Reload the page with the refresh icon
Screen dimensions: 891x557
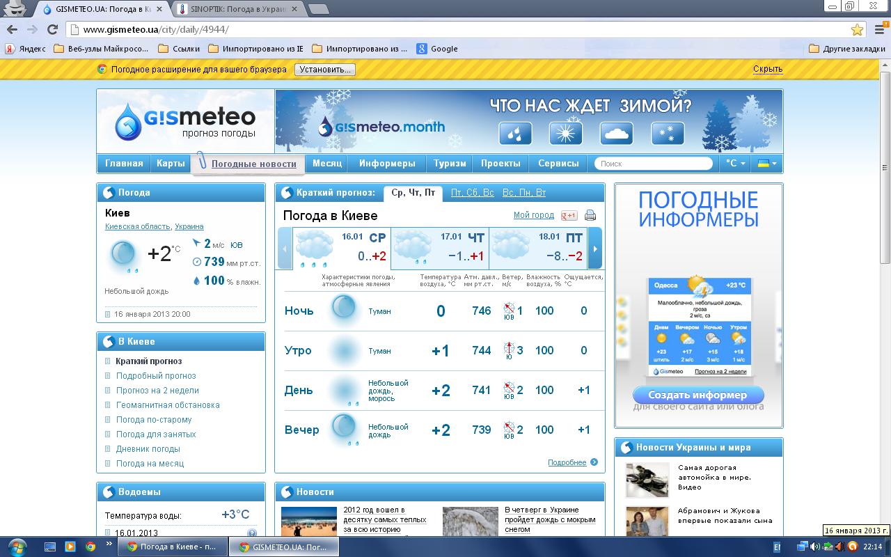(x=52, y=29)
